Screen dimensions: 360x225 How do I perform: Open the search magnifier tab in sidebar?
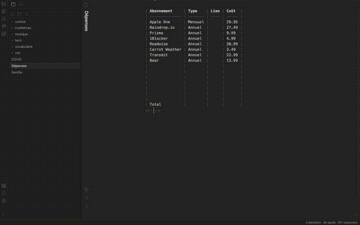21,4
